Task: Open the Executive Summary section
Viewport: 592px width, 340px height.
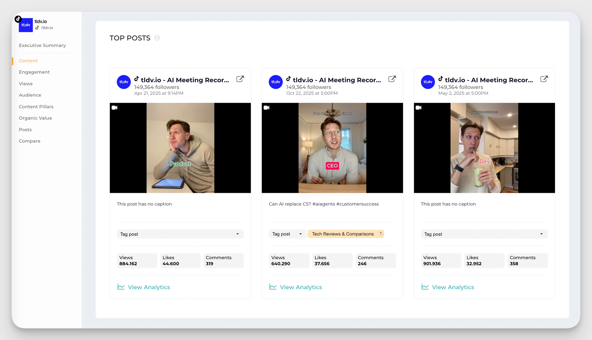Action: 42,45
